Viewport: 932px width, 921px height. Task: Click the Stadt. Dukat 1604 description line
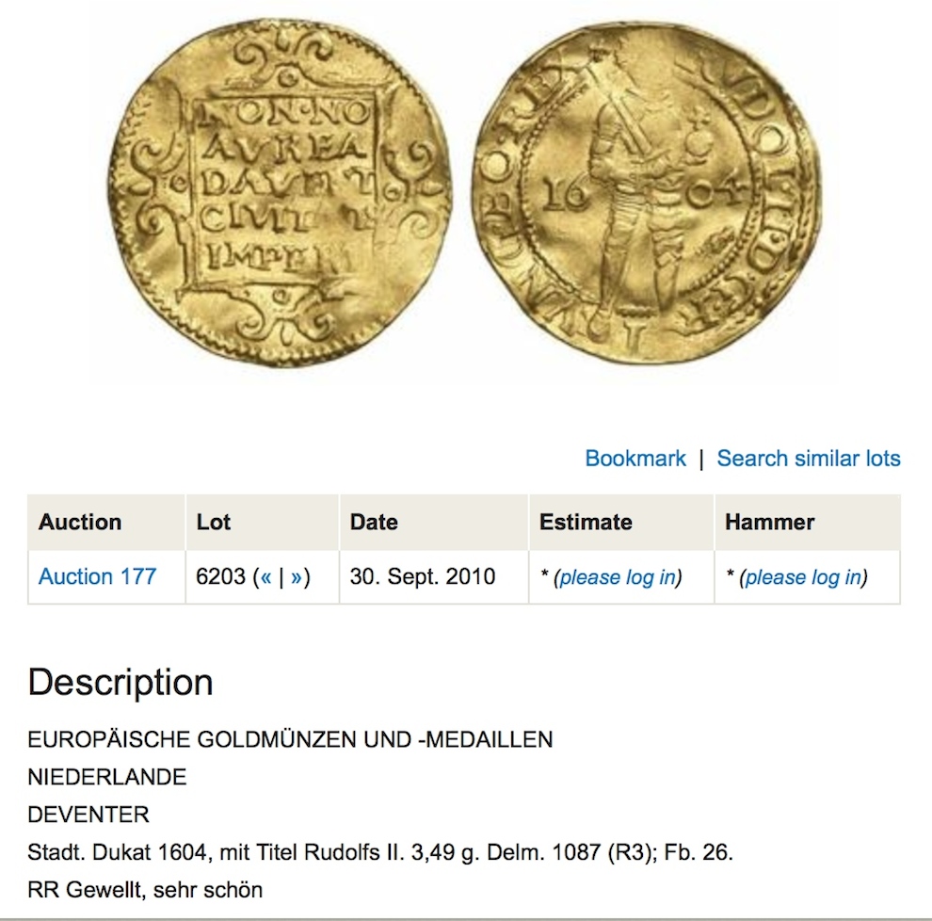point(380,852)
